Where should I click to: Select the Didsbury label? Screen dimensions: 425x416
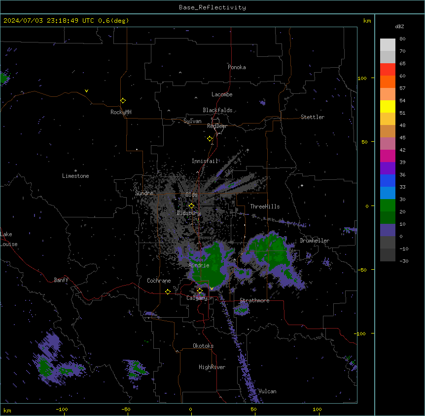189,213
